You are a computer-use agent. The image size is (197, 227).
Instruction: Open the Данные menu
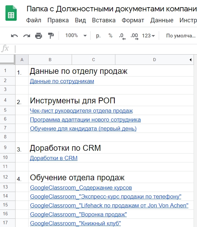[x=162, y=20]
